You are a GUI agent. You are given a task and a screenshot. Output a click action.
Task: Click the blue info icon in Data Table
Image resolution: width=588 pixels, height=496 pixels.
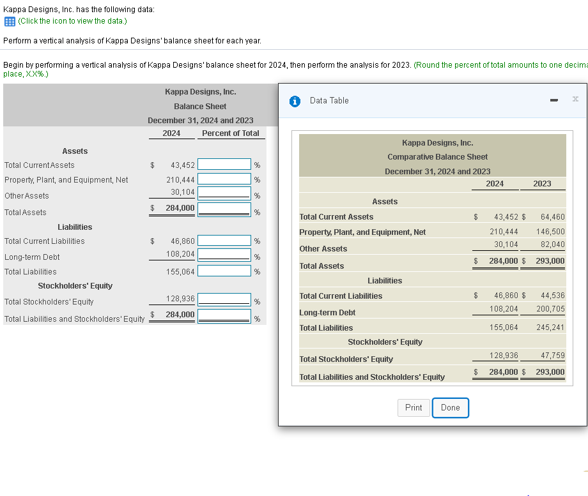pos(295,101)
